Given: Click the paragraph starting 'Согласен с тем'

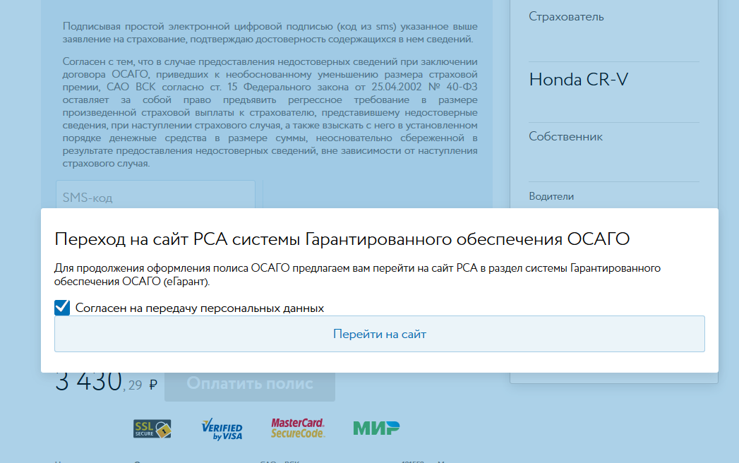Looking at the screenshot, I should pos(270,113).
